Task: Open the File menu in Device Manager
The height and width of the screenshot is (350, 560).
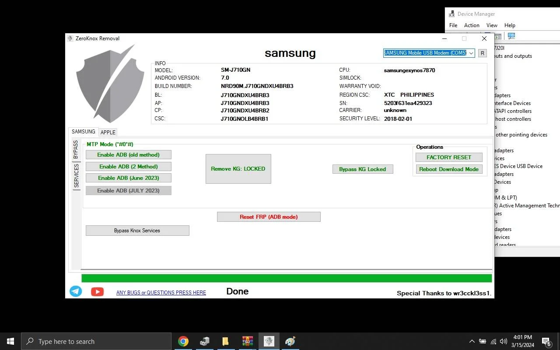Action: [x=453, y=25]
